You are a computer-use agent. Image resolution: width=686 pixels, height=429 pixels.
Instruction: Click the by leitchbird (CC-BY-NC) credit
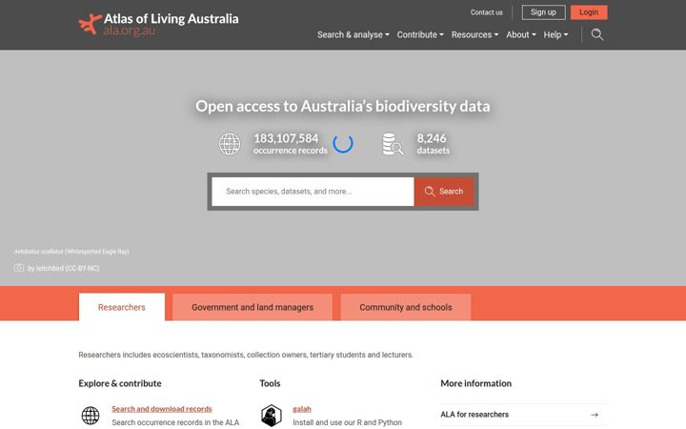tap(64, 268)
